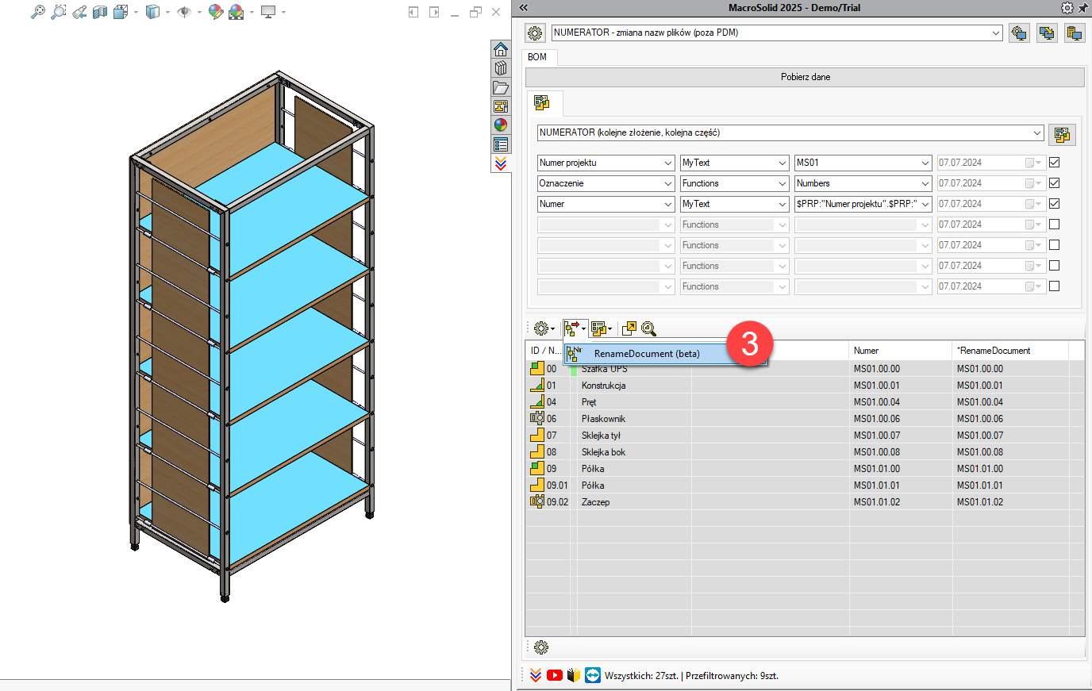Select the Szafka UPS row

coord(805,369)
